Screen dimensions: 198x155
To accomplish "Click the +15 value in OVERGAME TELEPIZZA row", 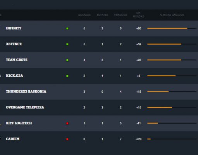I will pos(139,107).
